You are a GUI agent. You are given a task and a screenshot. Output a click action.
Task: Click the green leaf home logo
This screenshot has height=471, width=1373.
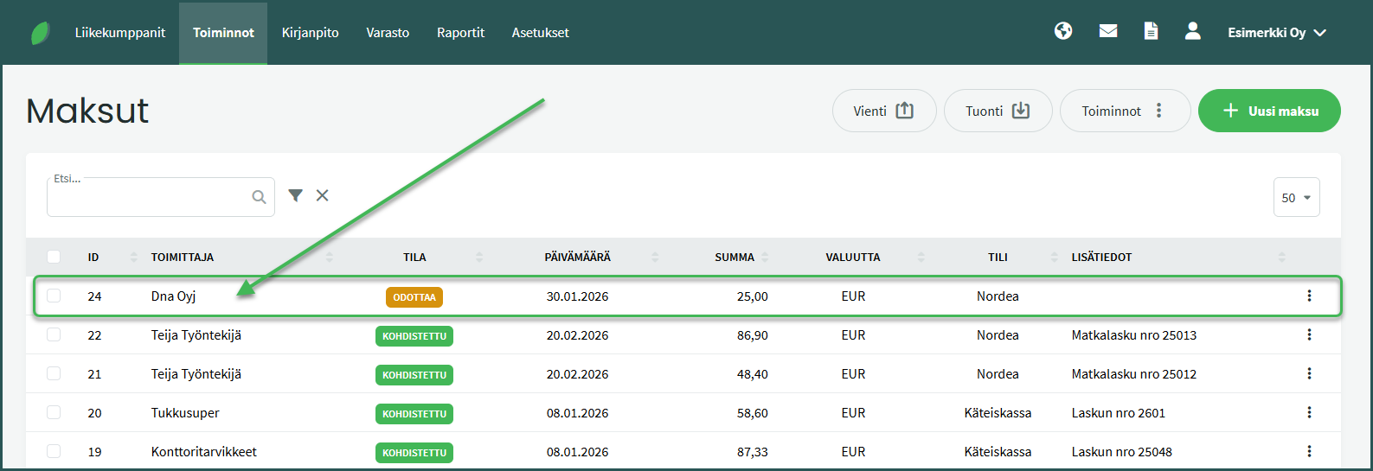click(x=40, y=33)
